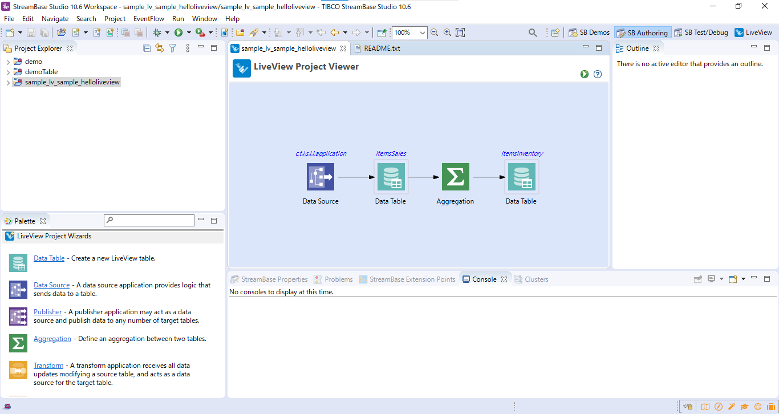Click the Debug bug icon in toolbar
This screenshot has height=414, width=779.
coord(156,33)
